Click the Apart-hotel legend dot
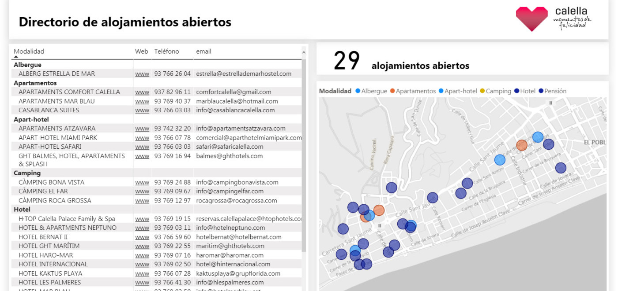This screenshot has width=618, height=291. (x=441, y=91)
